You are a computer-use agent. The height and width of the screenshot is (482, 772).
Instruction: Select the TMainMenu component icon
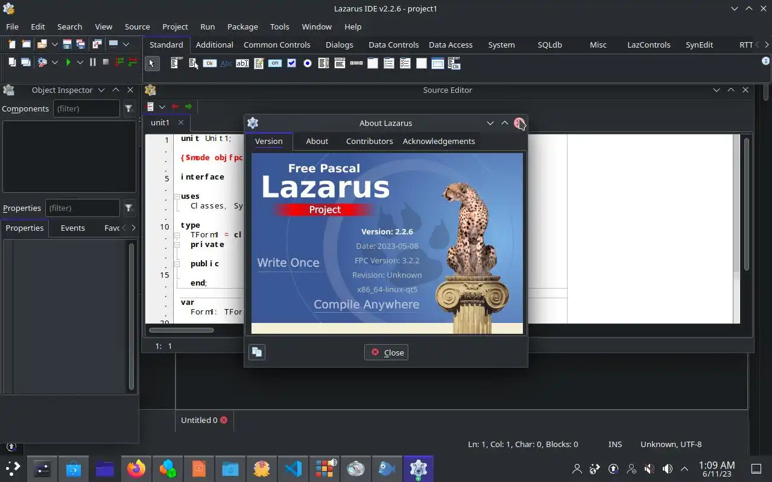(176, 63)
